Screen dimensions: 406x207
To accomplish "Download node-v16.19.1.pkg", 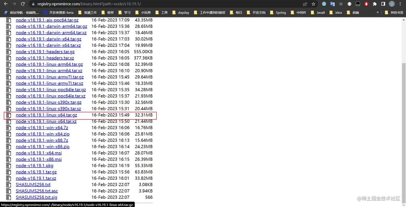I will pyautogui.click(x=35, y=165).
